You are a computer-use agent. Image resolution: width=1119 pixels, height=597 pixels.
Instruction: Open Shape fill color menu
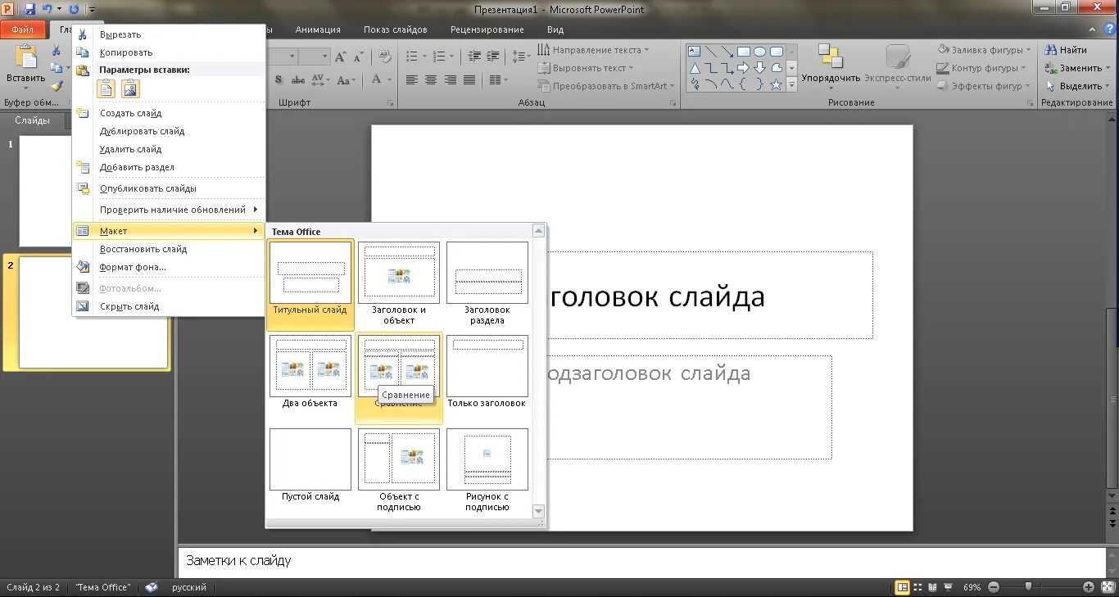tap(985, 50)
